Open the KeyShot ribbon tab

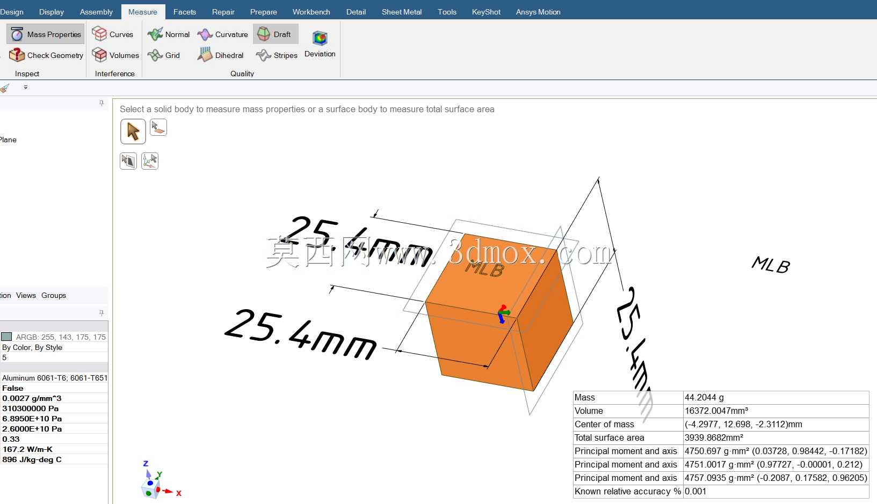pos(486,12)
